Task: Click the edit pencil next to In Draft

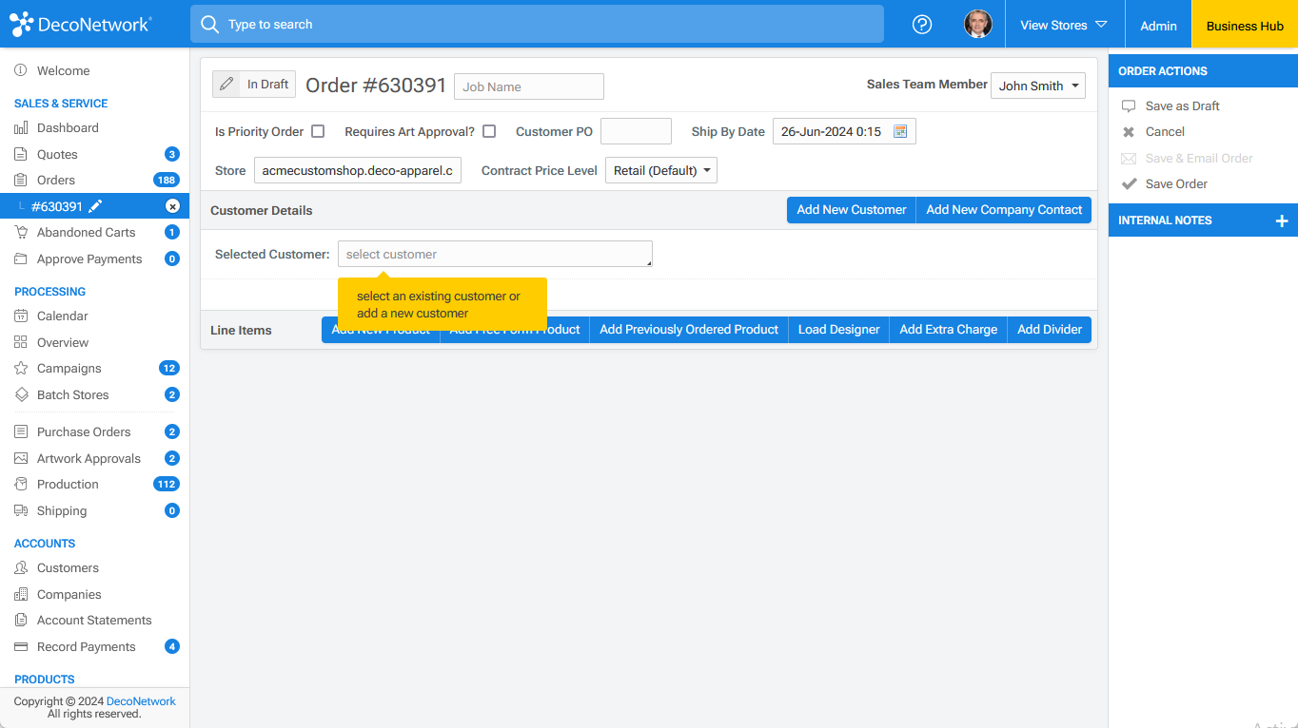Action: pyautogui.click(x=228, y=84)
